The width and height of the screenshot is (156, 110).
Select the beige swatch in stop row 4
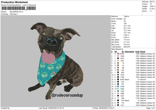[x=118, y=61]
